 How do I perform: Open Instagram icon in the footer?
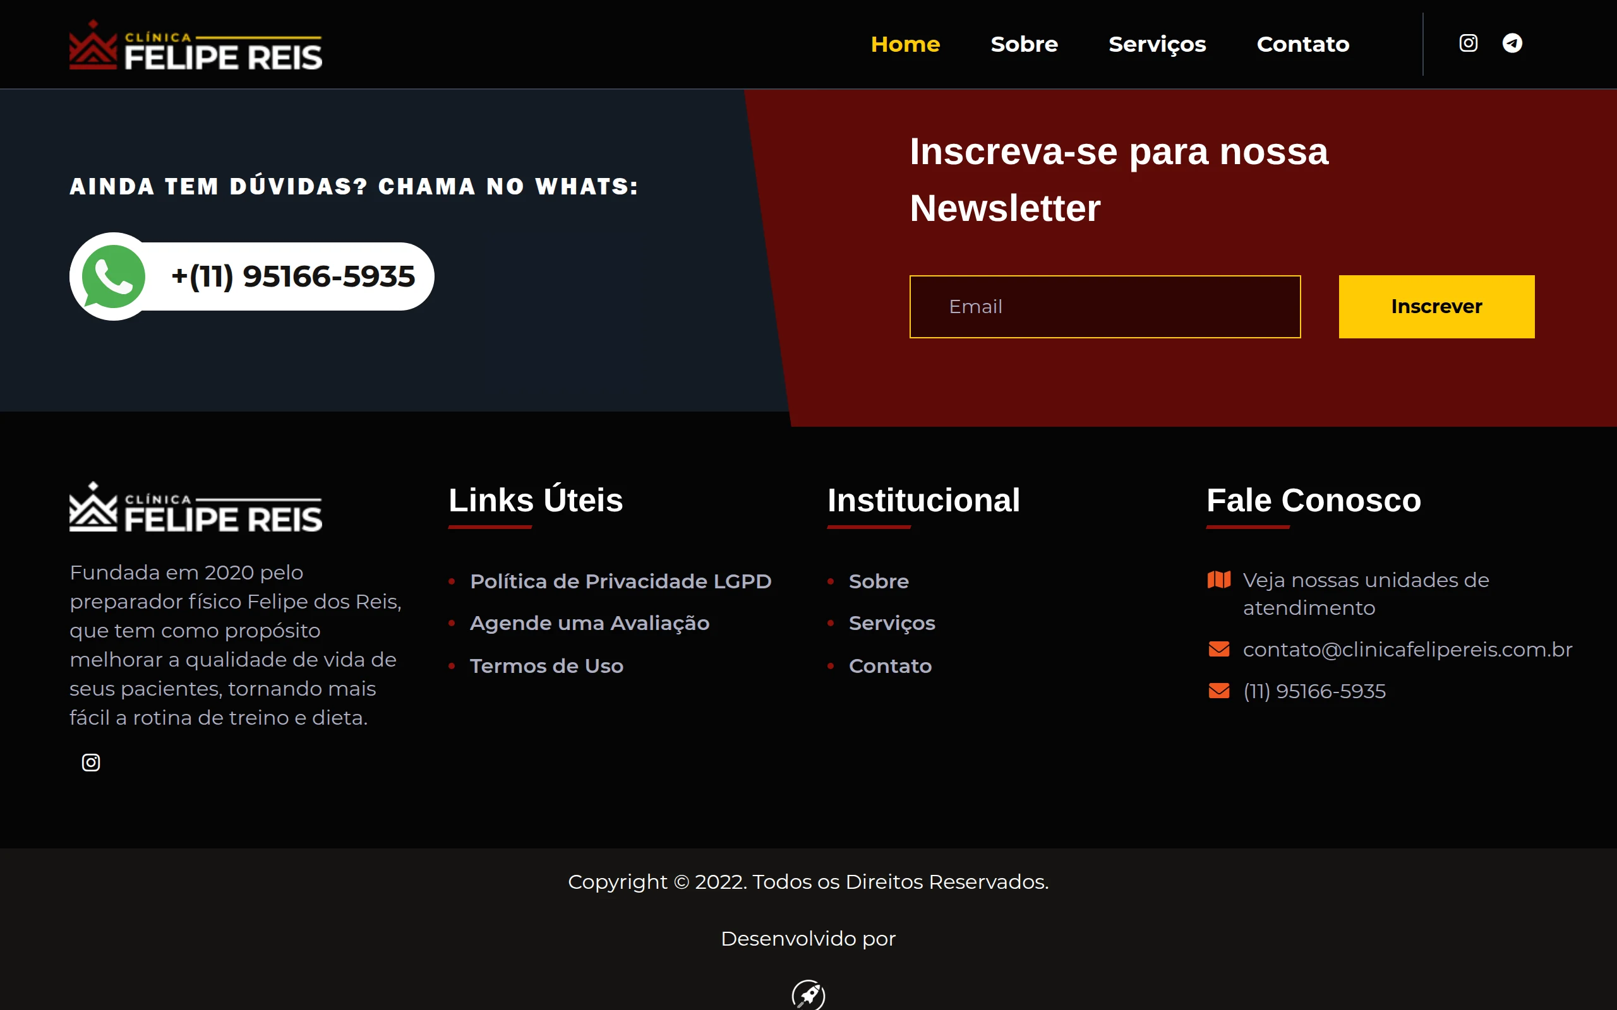[x=91, y=762]
